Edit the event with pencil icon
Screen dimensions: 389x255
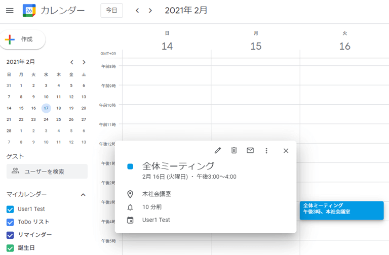(218, 150)
